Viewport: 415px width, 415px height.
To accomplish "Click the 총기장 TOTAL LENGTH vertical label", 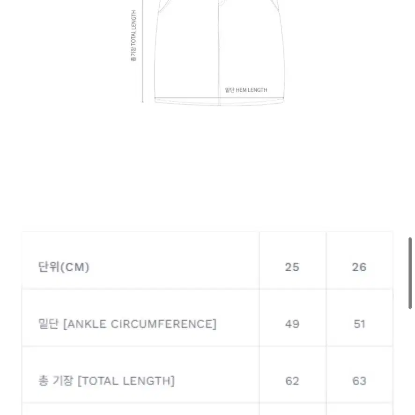I will pos(133,36).
